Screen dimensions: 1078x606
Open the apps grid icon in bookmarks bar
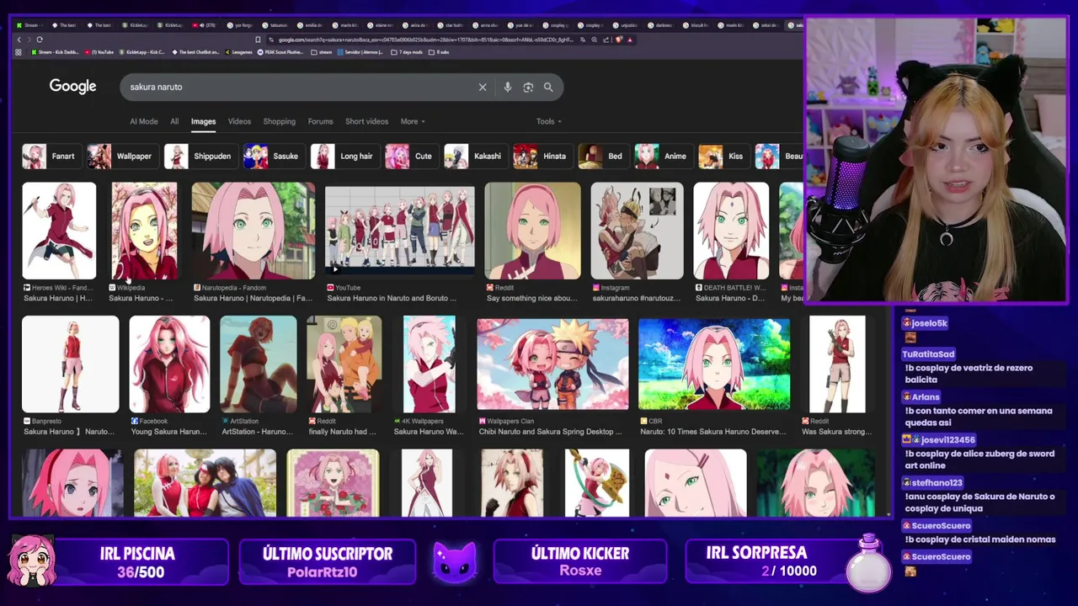(19, 52)
